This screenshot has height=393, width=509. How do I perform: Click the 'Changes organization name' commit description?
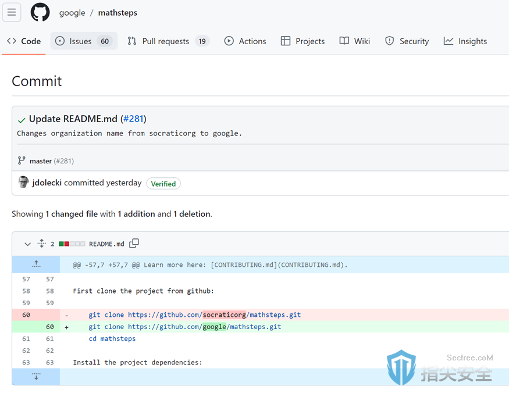coord(130,133)
